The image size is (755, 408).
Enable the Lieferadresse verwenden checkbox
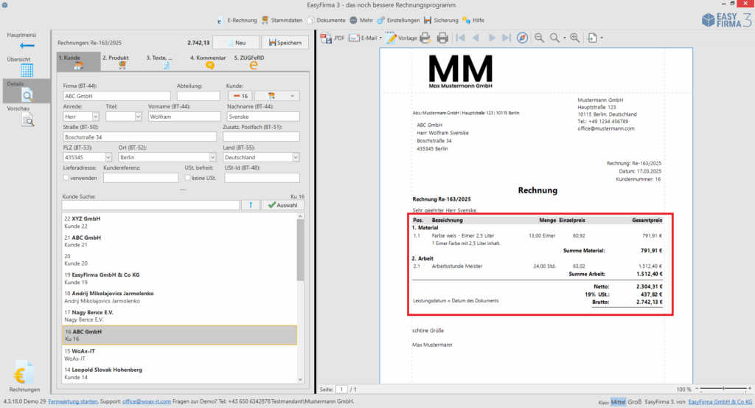tap(66, 178)
